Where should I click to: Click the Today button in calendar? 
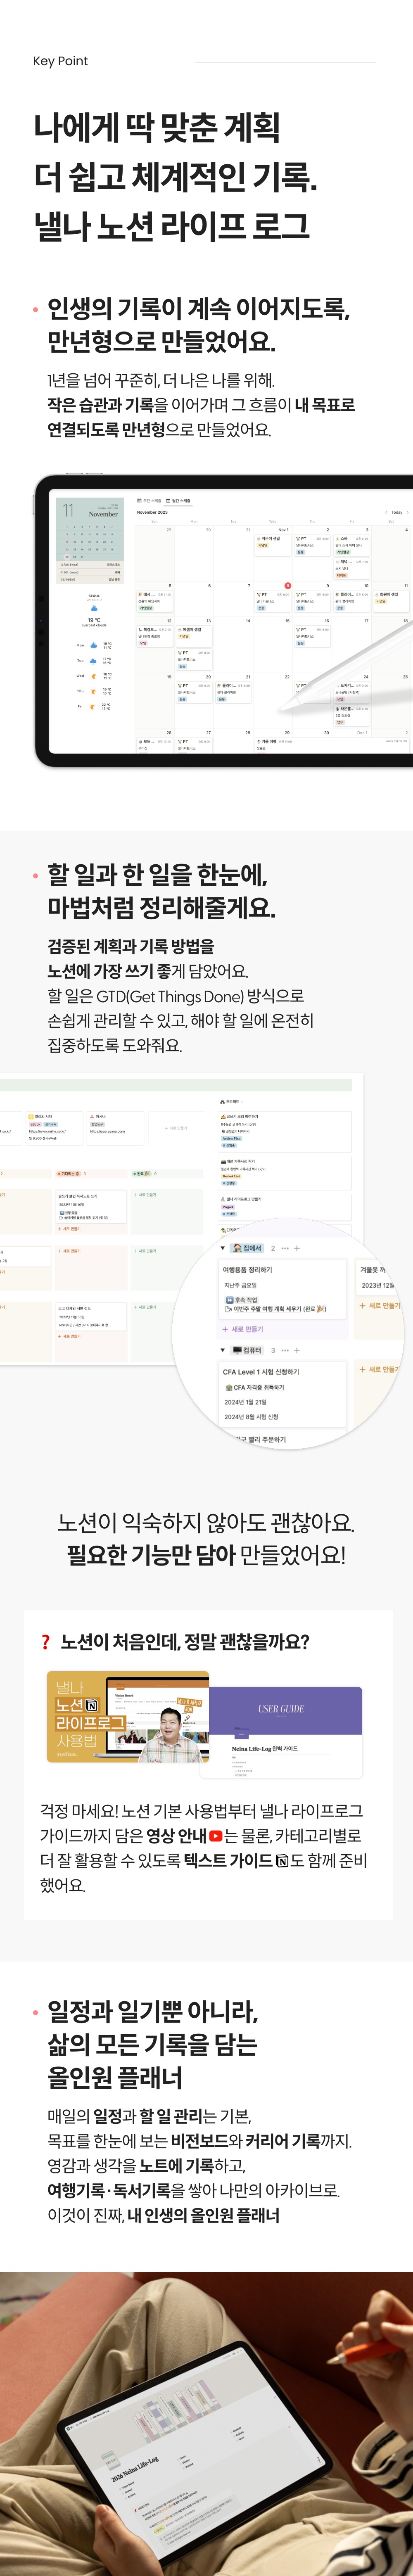(x=396, y=512)
